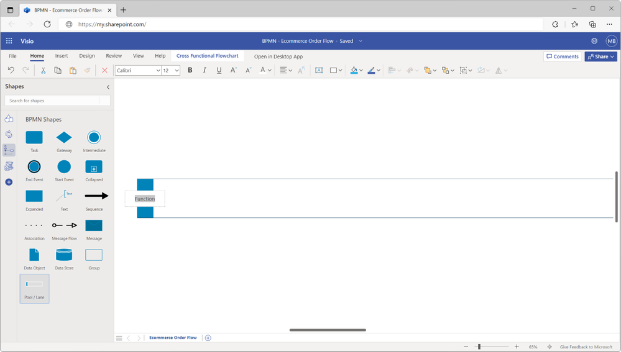Click the Function lane label on canvas
The width and height of the screenshot is (621, 352).
tap(145, 199)
